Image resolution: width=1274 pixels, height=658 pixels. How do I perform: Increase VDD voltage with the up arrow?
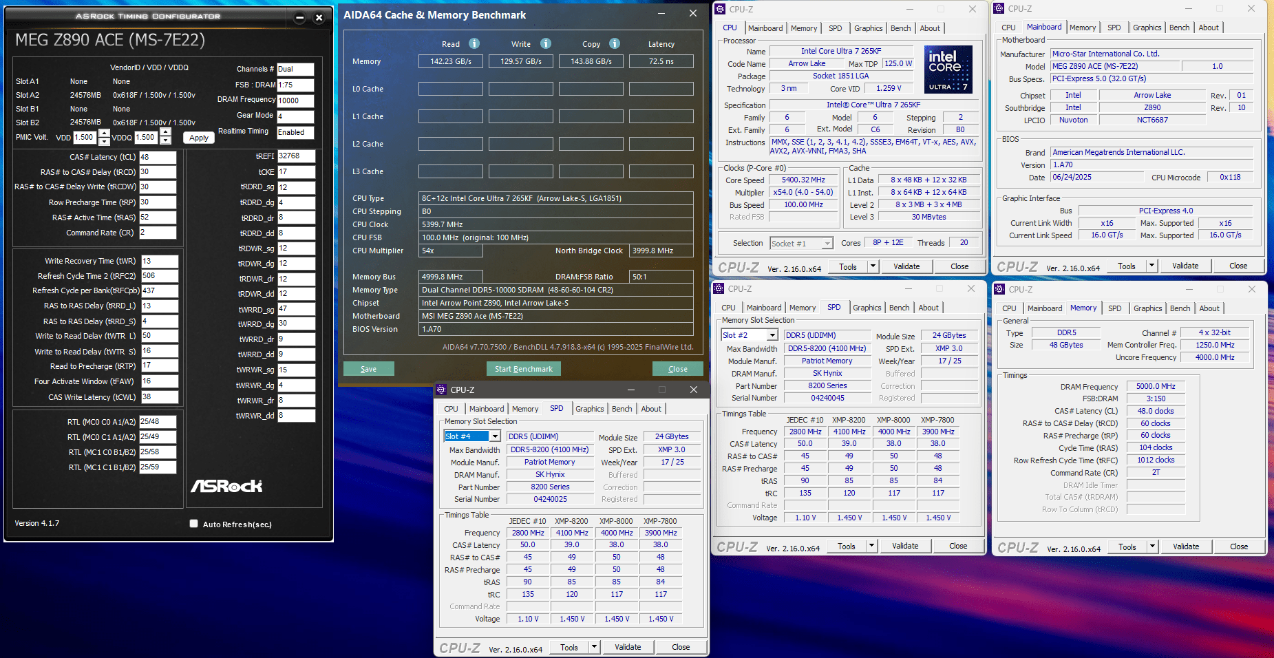point(104,133)
